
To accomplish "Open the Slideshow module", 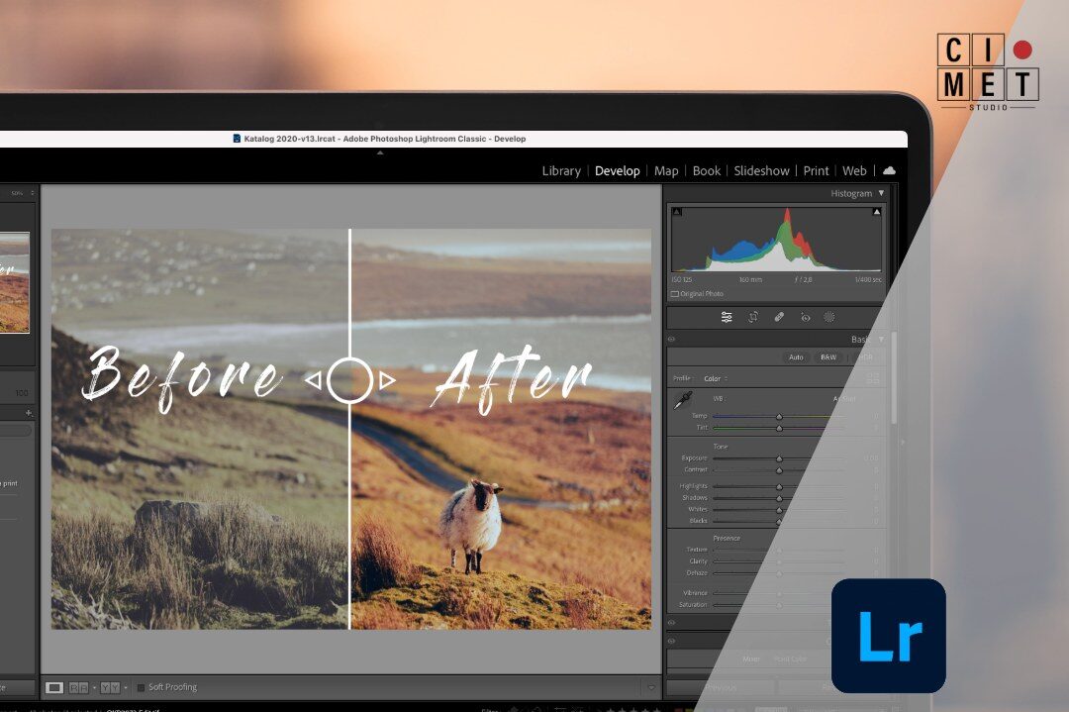I will [761, 170].
